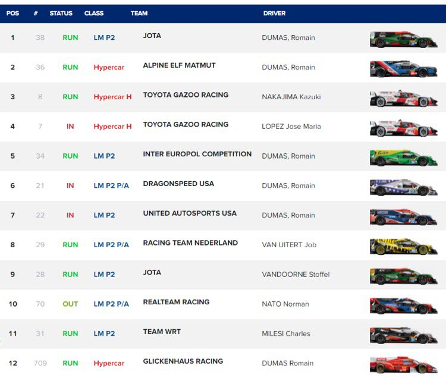Click Hypercar H class for car 8
This screenshot has height=378, width=446.
(x=112, y=97)
